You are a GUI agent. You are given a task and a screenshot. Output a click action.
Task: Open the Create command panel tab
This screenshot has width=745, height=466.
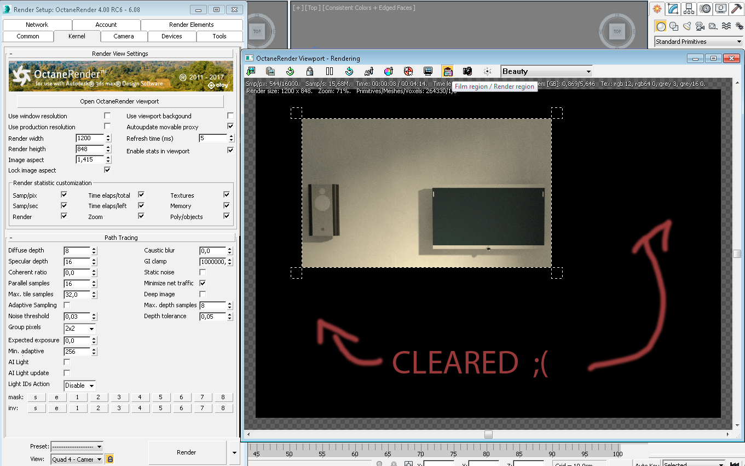[657, 9]
